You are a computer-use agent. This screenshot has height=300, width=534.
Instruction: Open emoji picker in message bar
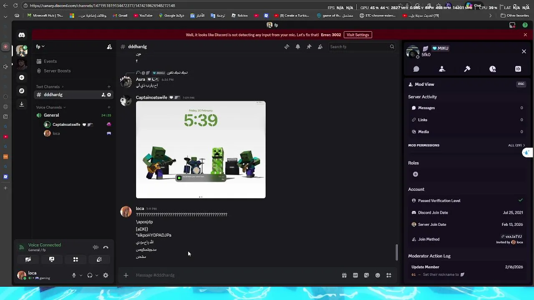(378, 275)
